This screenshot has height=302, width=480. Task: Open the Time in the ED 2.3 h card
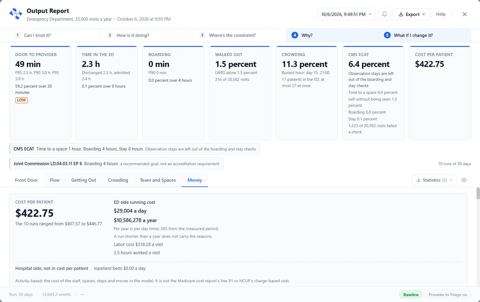(x=107, y=93)
